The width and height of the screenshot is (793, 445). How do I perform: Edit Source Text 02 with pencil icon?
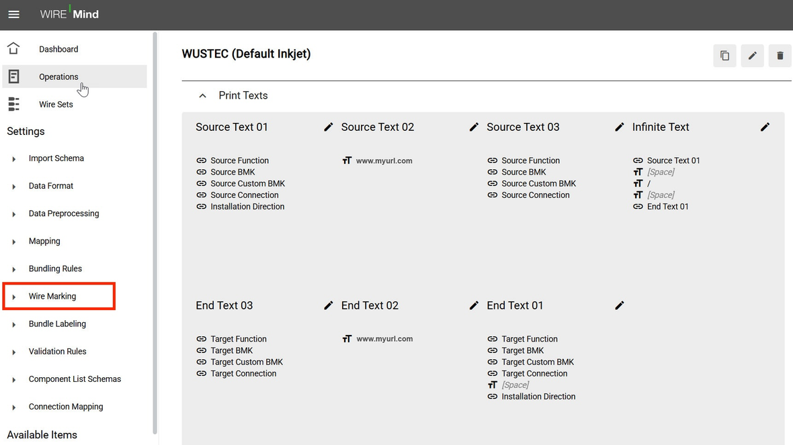point(474,128)
